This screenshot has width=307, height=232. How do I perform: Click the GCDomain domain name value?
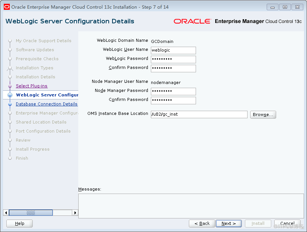point(162,41)
